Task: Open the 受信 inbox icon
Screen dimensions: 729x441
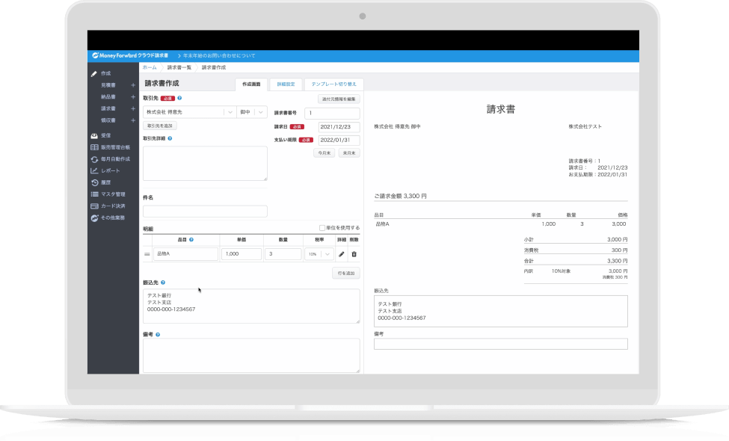Action: coord(94,135)
